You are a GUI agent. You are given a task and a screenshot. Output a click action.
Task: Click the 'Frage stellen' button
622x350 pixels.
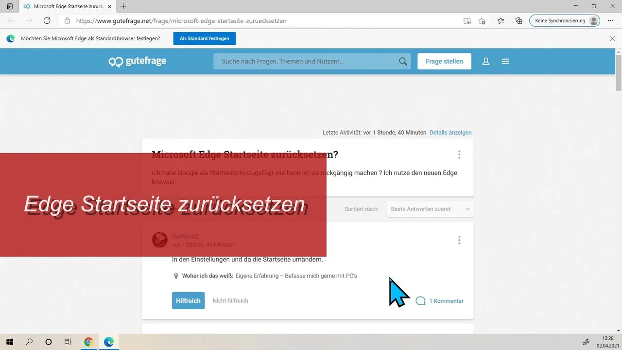(444, 61)
